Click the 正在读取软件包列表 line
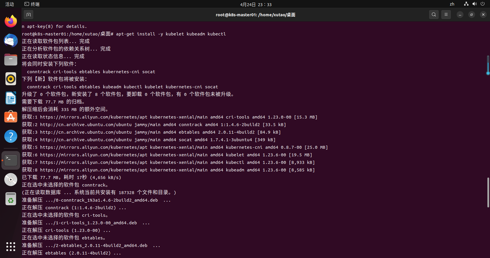 point(56,42)
